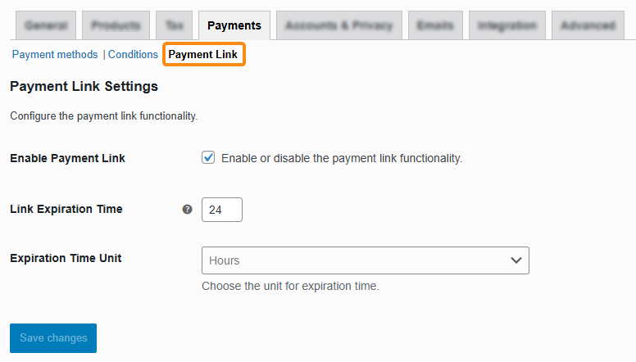This screenshot has height=362, width=636.
Task: Open the Payment methods section link
Action: coord(55,55)
